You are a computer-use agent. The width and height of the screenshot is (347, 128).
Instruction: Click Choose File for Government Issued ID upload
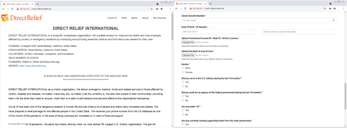click(188, 42)
